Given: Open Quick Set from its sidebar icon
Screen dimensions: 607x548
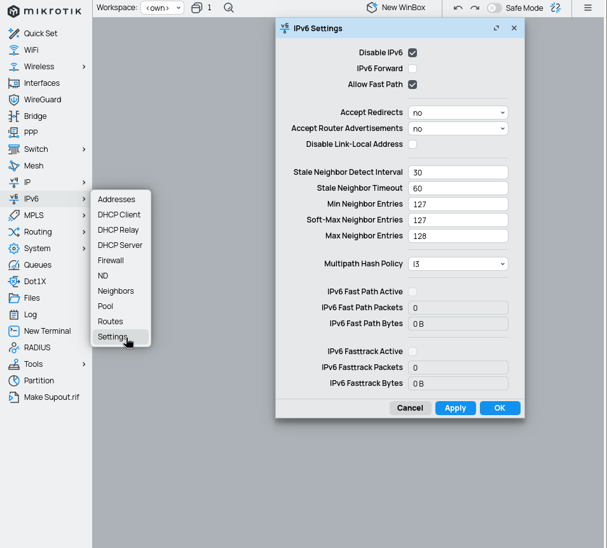Looking at the screenshot, I should coord(14,34).
